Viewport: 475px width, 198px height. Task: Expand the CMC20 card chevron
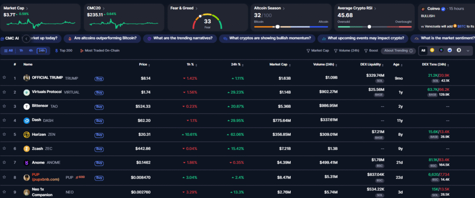[x=103, y=8]
